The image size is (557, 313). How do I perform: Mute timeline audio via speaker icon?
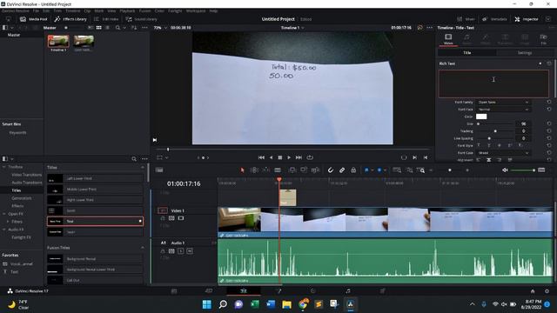click(505, 170)
